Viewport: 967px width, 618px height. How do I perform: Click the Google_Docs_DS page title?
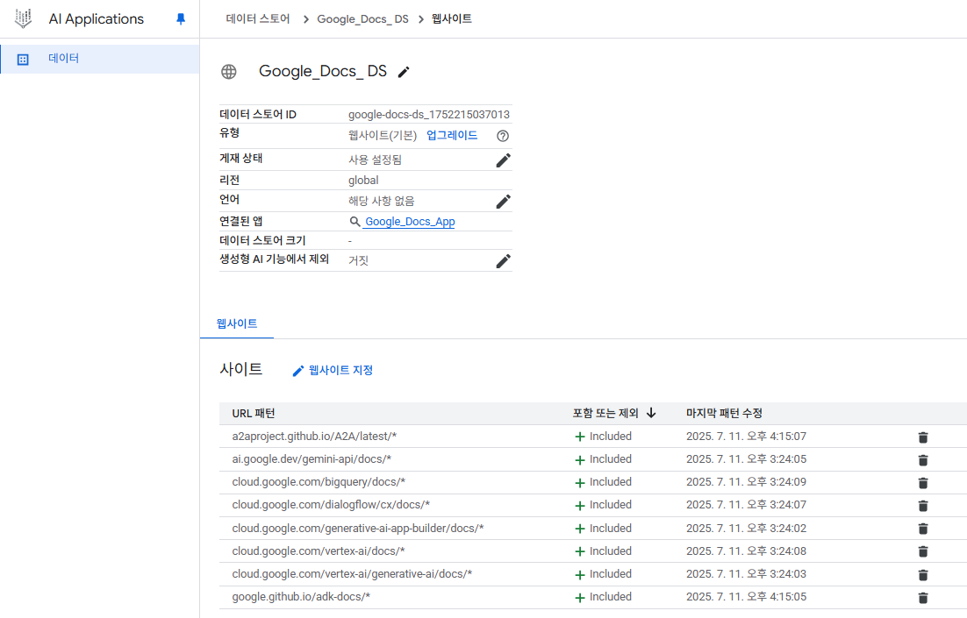coord(323,72)
